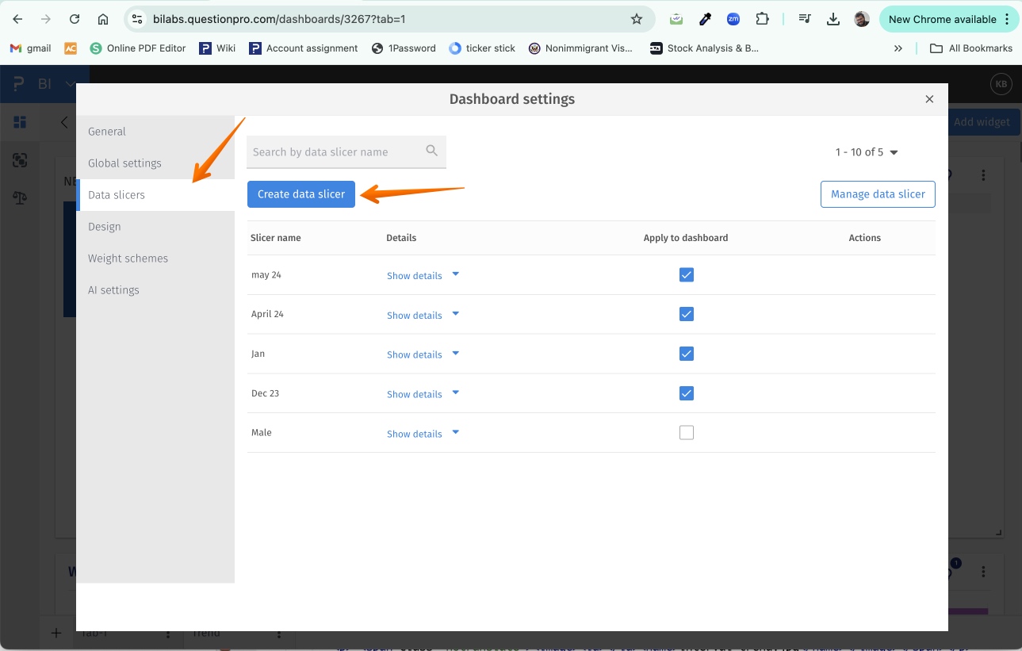The height and width of the screenshot is (651, 1022).
Task: Click the browser downloads icon
Action: pos(833,19)
